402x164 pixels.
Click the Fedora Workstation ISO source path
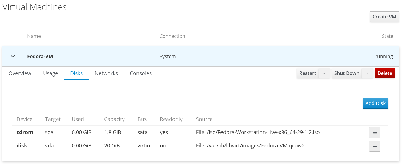click(x=263, y=133)
